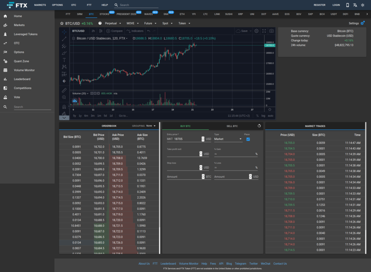
Task: Select the text annotation tool
Action: 64,60
